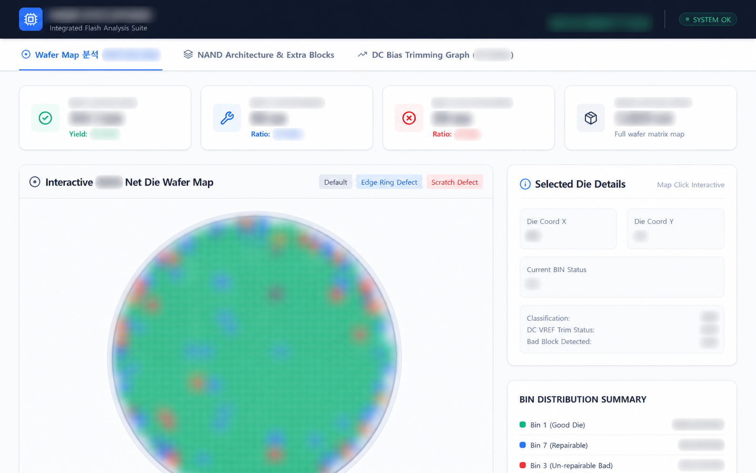Click the target icon beside Interactive heading
756x473 pixels.
point(35,182)
